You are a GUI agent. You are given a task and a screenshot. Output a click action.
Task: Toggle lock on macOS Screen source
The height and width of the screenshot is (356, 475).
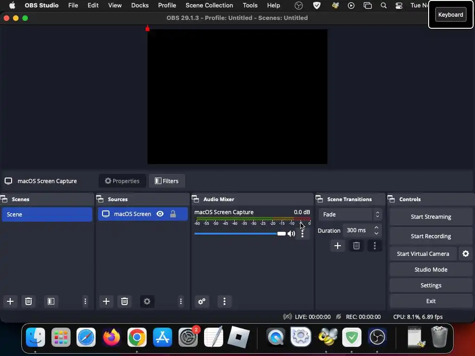(x=173, y=214)
